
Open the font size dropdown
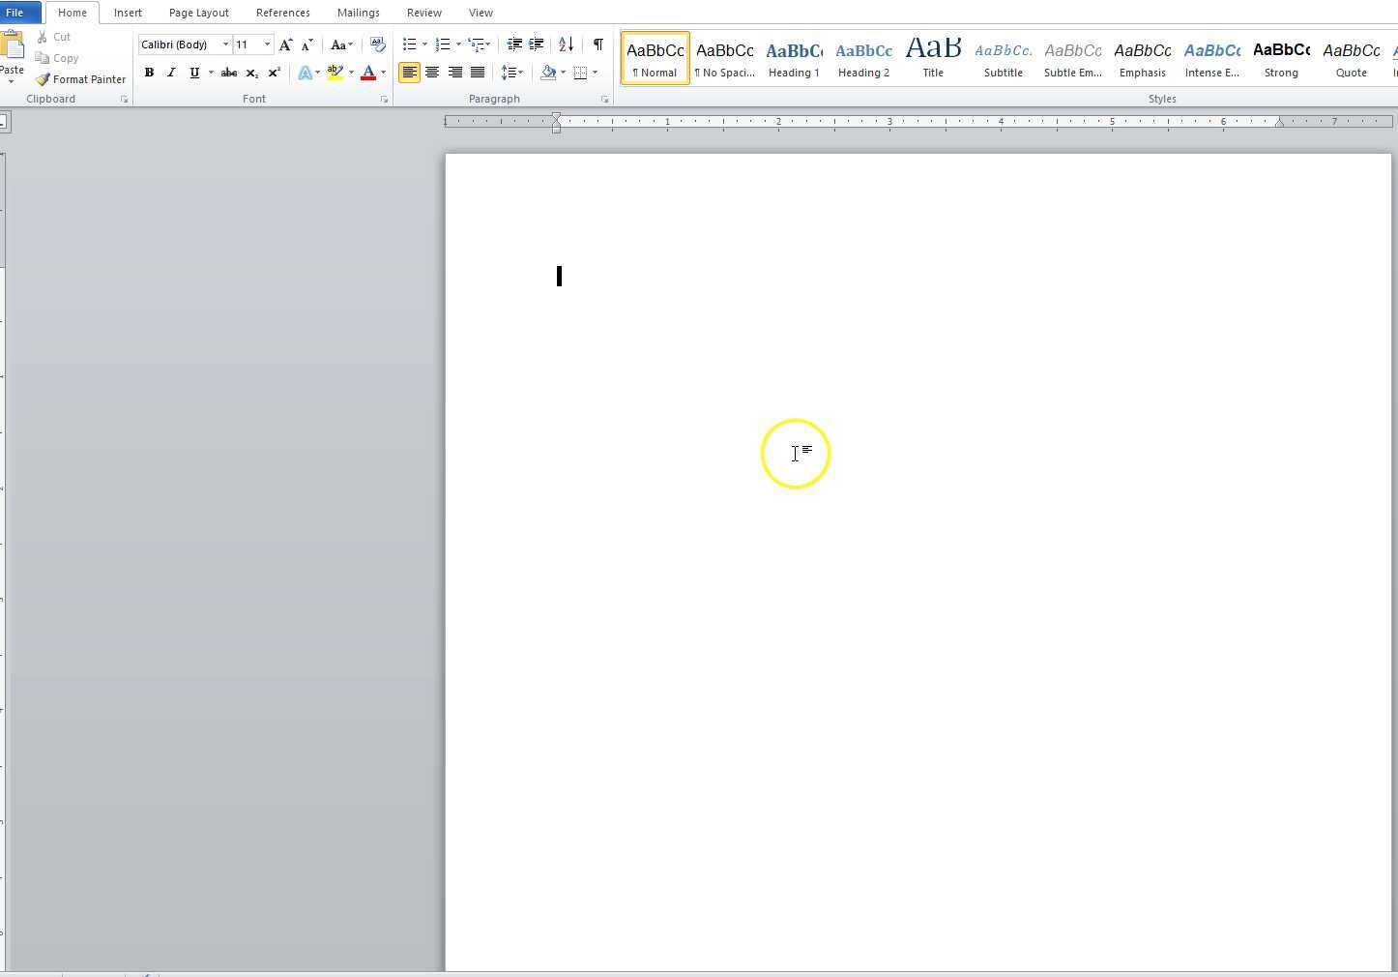(x=267, y=44)
